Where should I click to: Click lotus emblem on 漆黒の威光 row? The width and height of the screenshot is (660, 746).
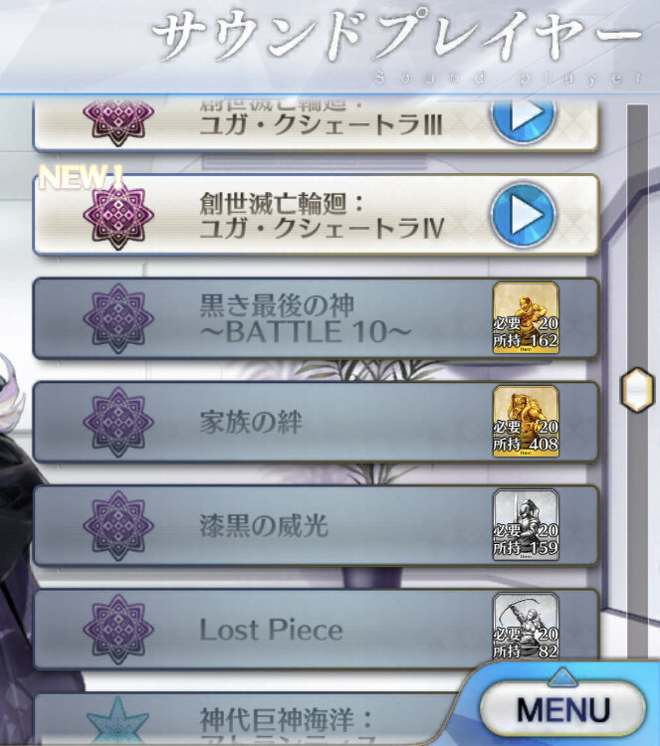coord(118,526)
